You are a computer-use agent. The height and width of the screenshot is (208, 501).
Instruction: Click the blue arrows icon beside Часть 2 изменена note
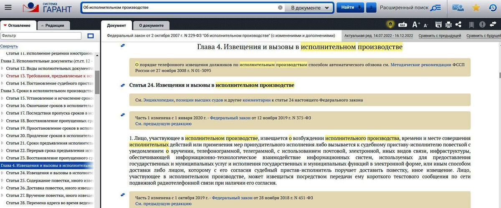click(123, 195)
